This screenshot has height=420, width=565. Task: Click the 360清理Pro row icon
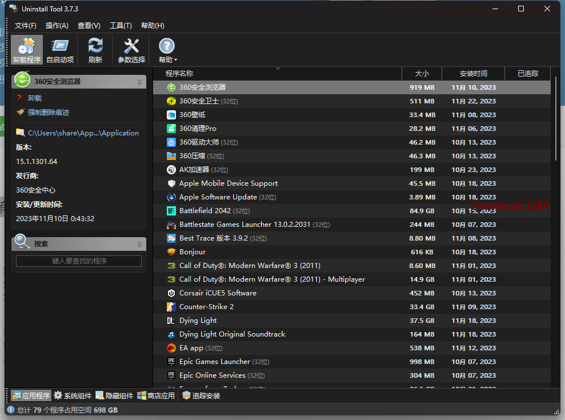171,129
